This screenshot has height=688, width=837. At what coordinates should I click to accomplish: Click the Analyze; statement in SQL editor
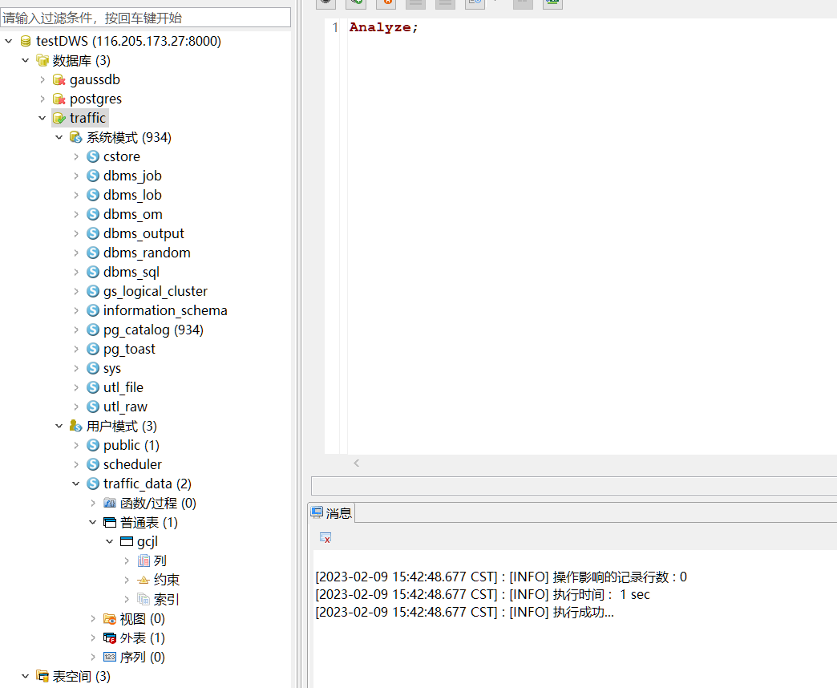tap(384, 27)
